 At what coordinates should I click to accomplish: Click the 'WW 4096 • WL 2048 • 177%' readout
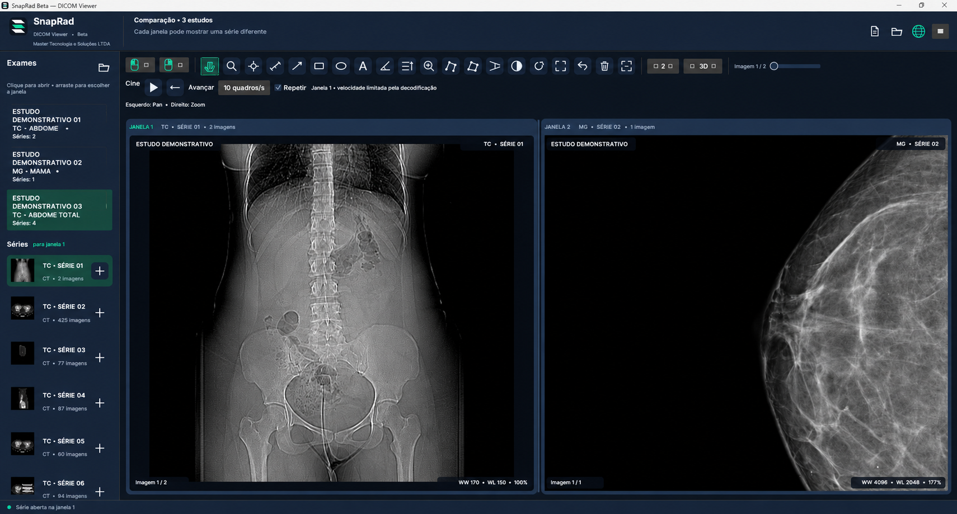pyautogui.click(x=901, y=482)
